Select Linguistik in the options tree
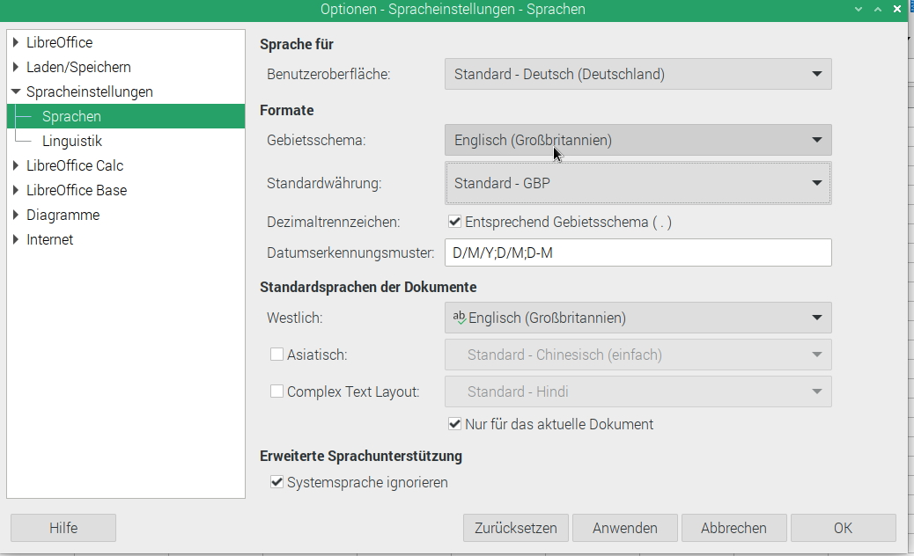The height and width of the screenshot is (556, 914). (x=72, y=141)
